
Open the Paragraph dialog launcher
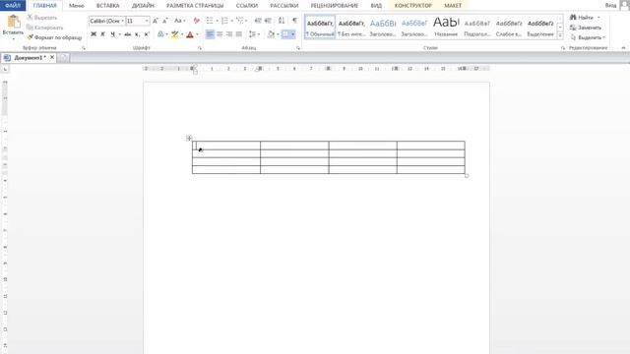pos(298,48)
